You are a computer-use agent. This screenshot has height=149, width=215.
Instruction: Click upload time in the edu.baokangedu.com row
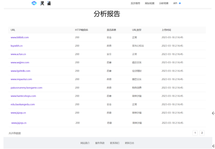coord(172,104)
